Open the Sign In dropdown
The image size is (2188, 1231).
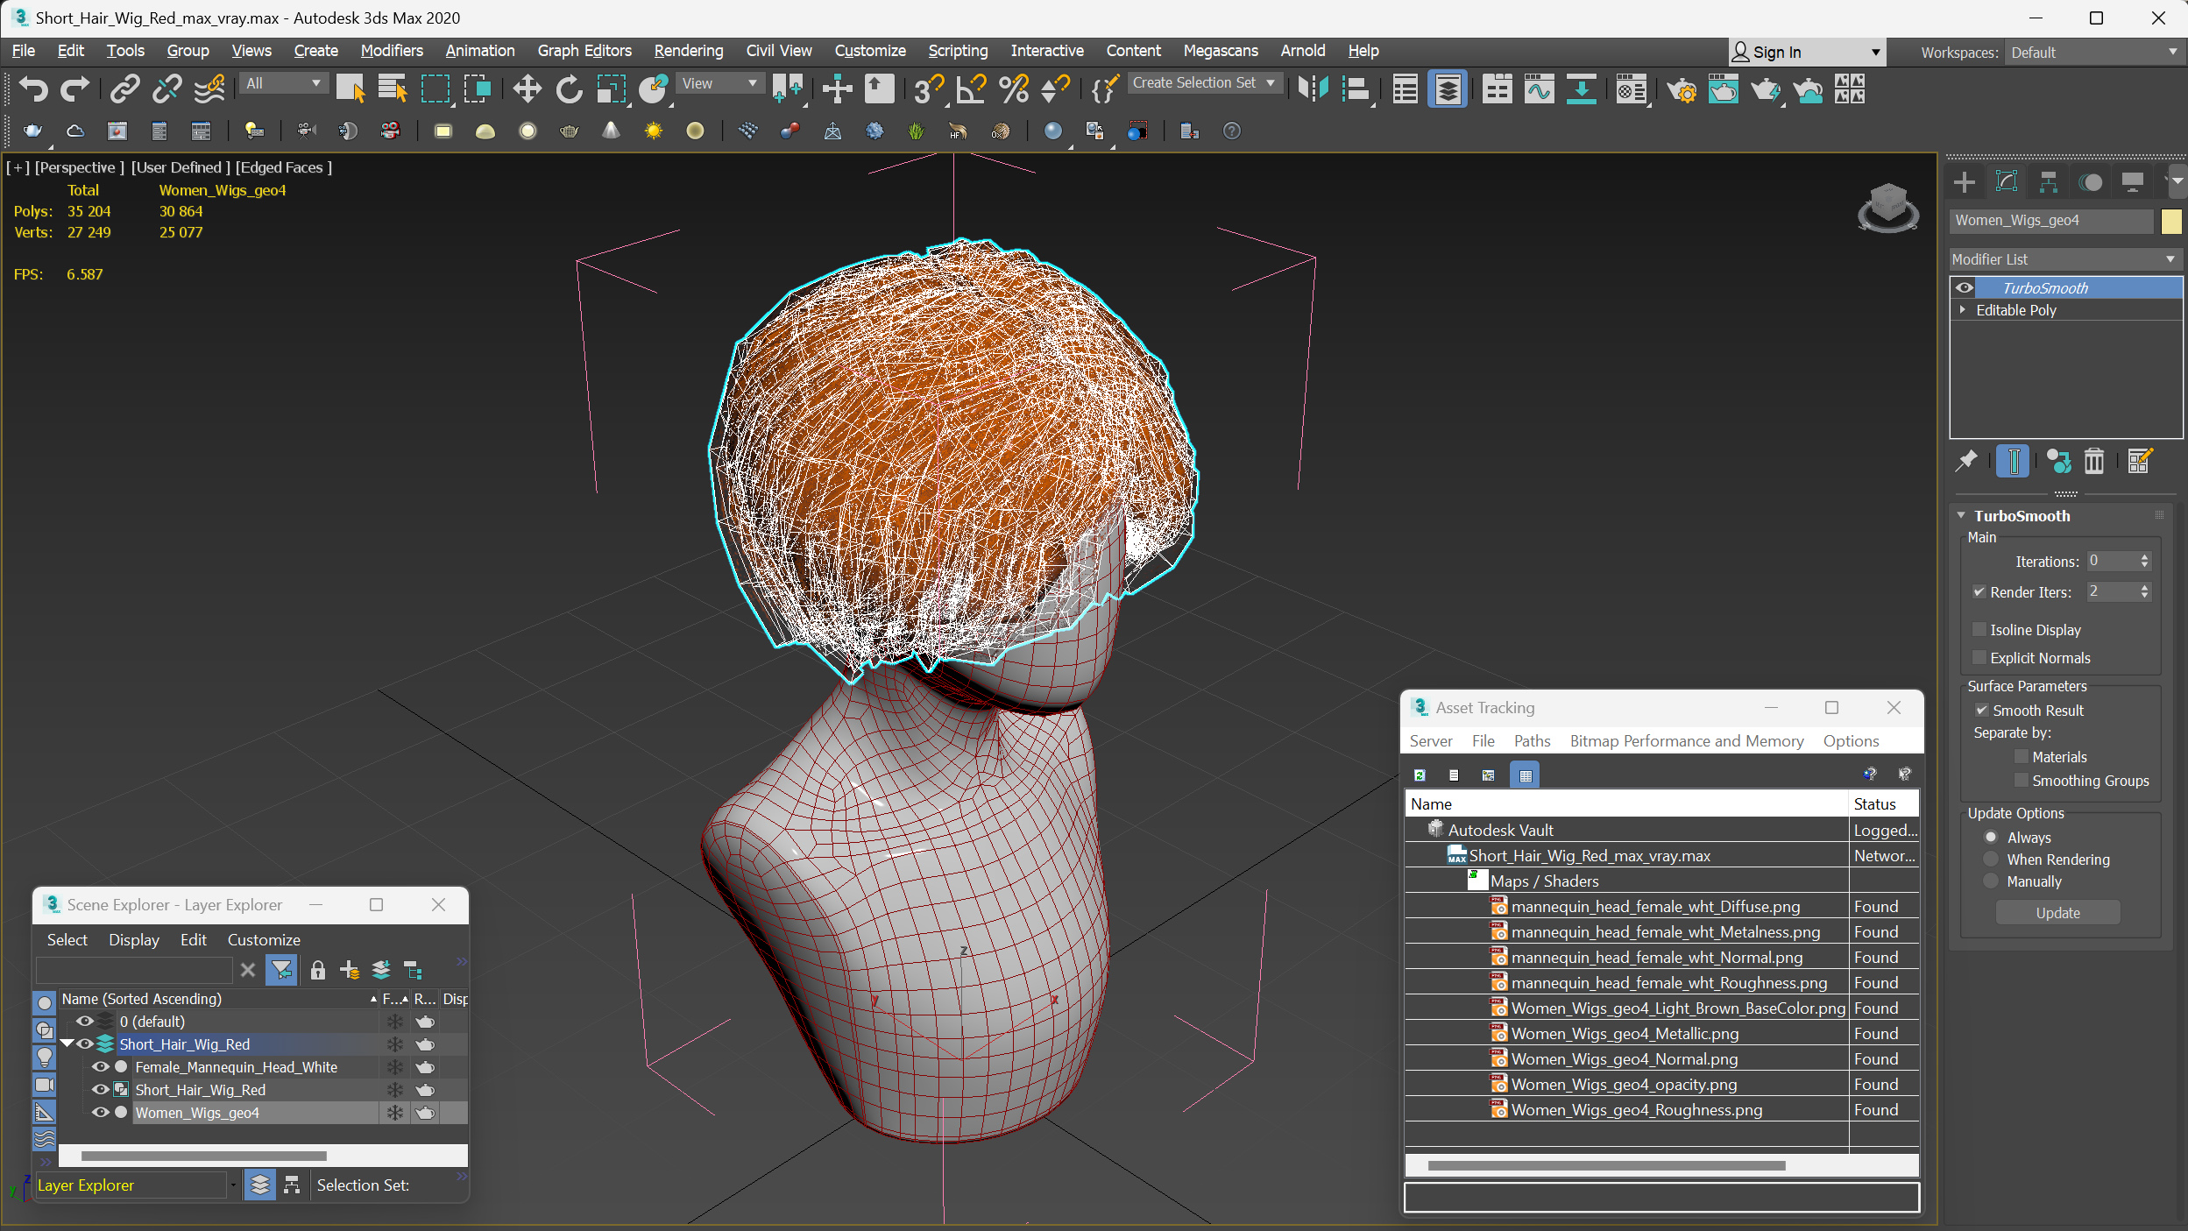[x=1807, y=52]
